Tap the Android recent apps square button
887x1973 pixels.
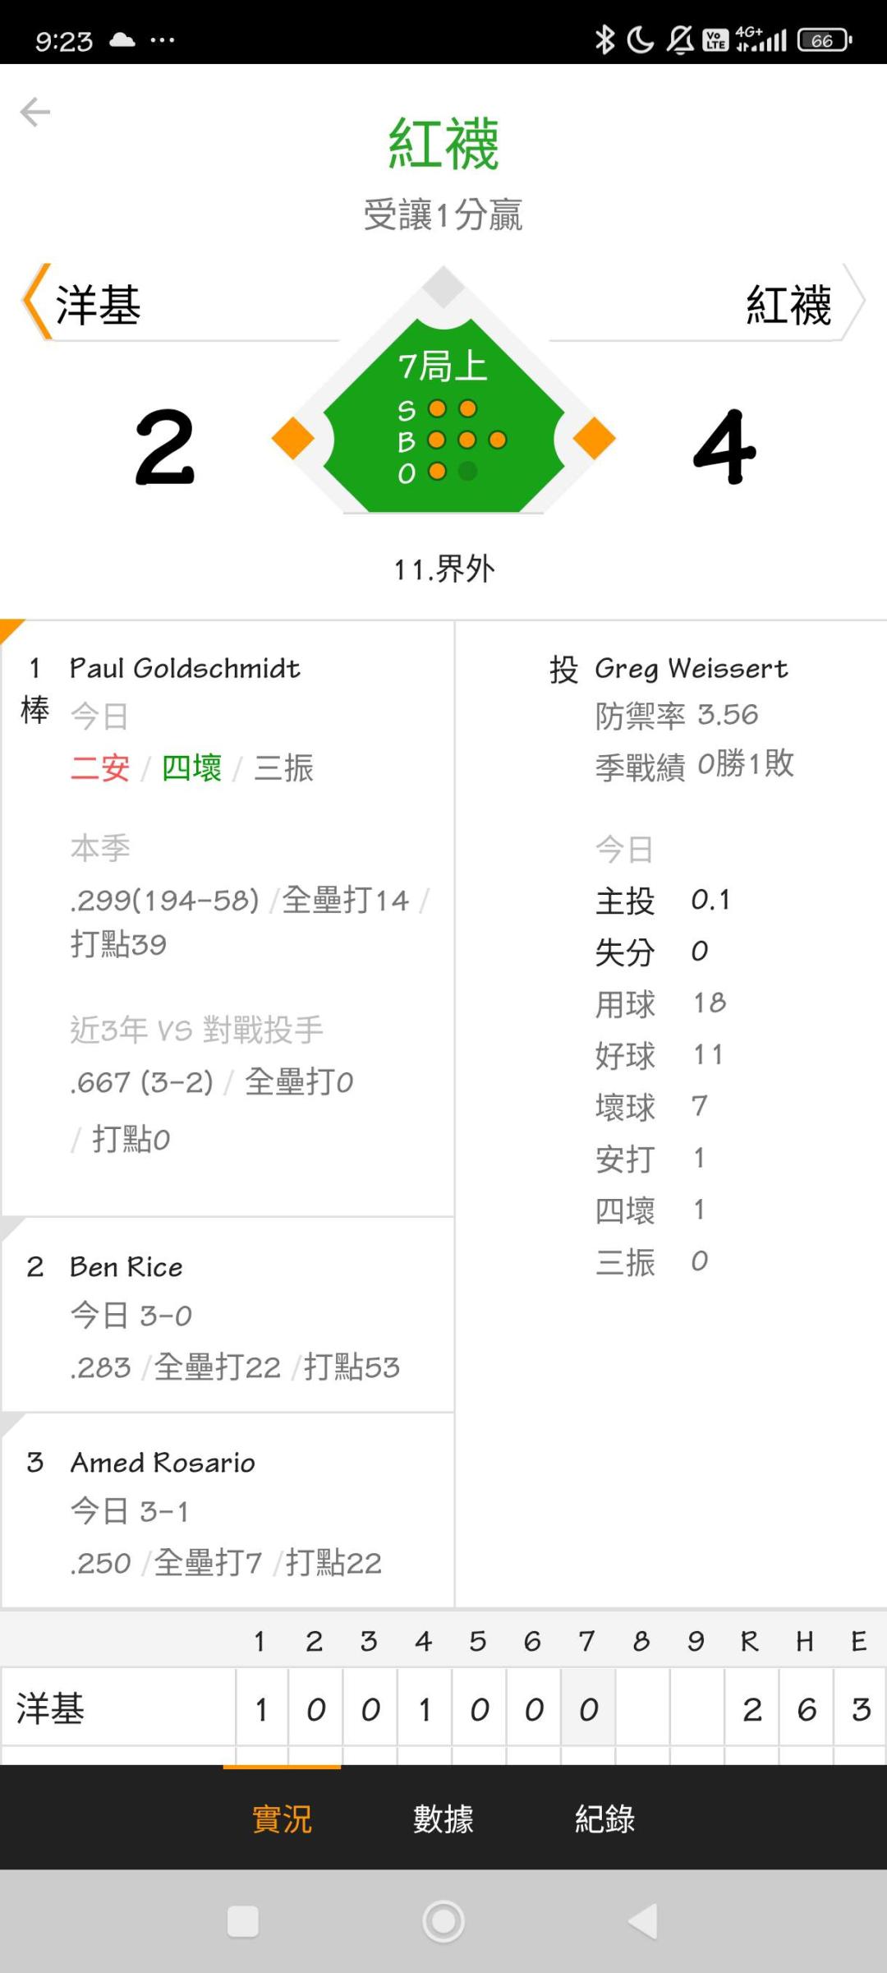pos(243,1921)
